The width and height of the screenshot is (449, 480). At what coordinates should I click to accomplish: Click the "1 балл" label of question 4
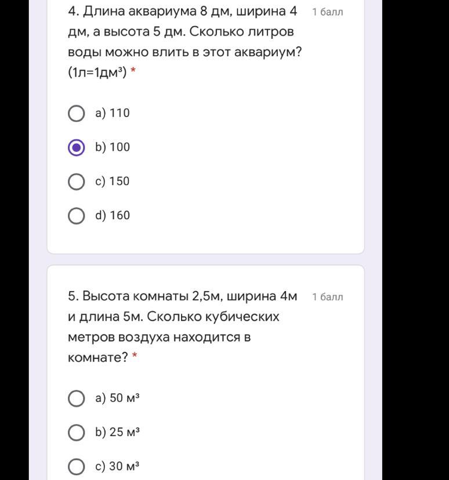click(328, 12)
